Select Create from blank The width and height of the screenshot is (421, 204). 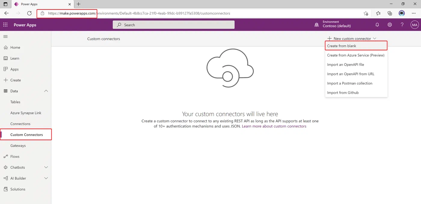pos(356,46)
